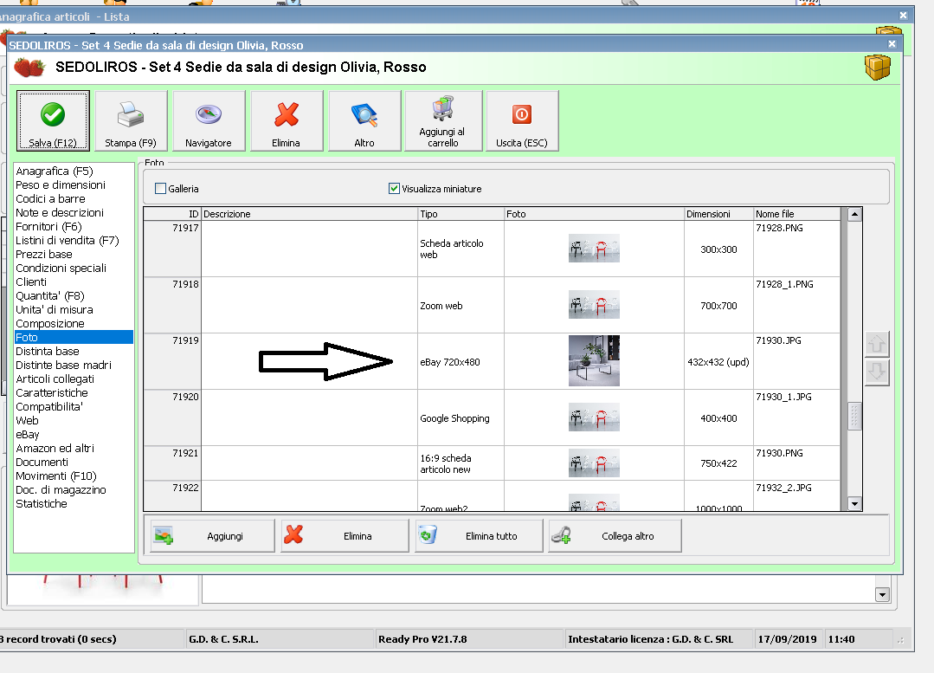This screenshot has width=934, height=673.
Task: Select Doc. di magazzino in sidebar
Action: (x=61, y=490)
